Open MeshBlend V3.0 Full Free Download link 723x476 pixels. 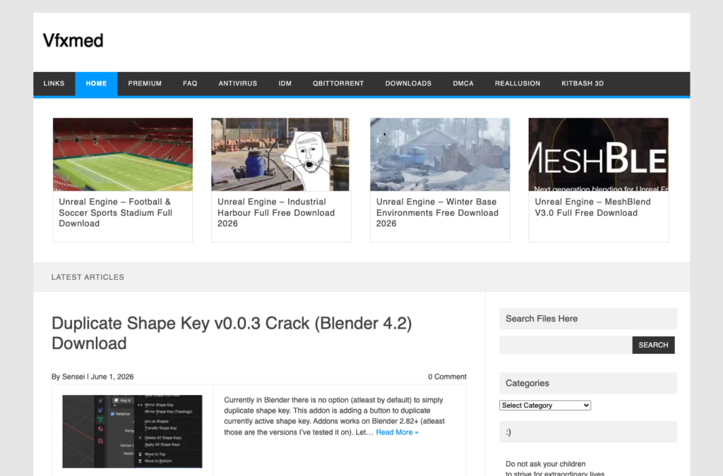point(592,207)
